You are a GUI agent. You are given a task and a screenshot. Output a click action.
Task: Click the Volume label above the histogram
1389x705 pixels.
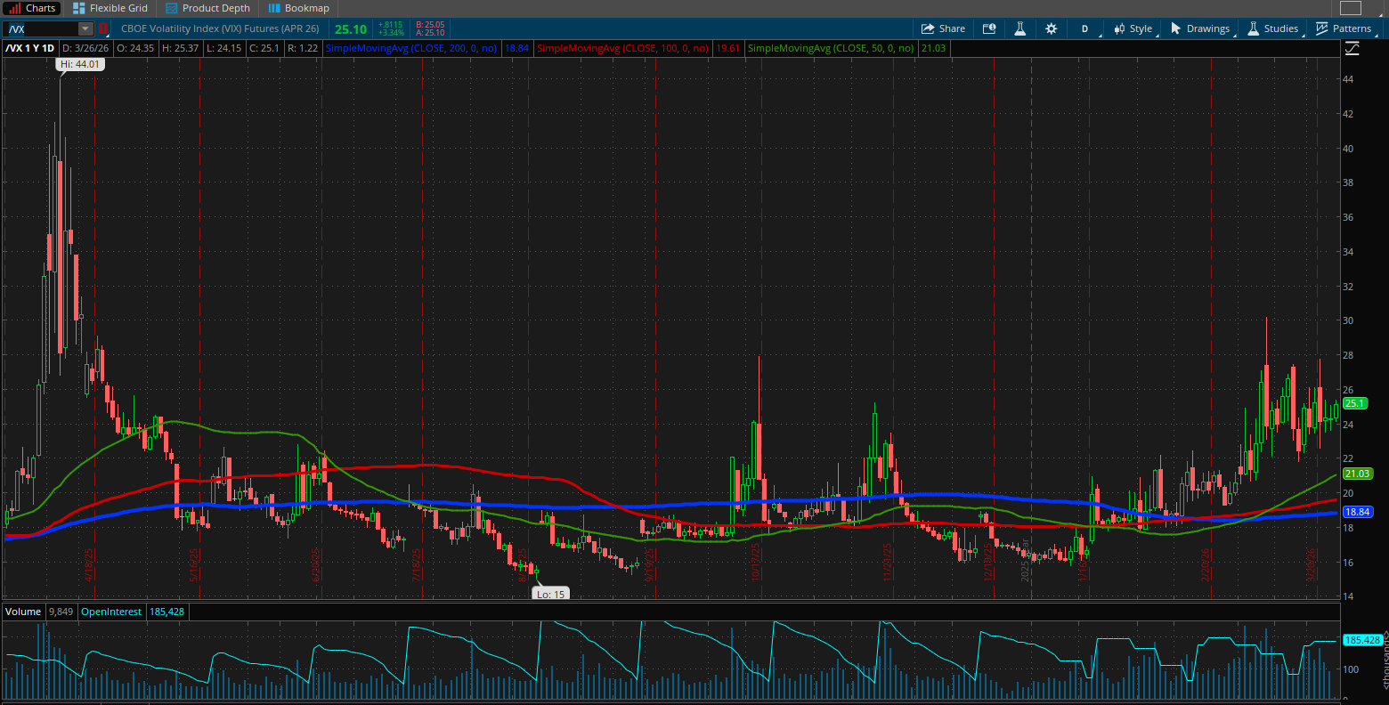22,612
